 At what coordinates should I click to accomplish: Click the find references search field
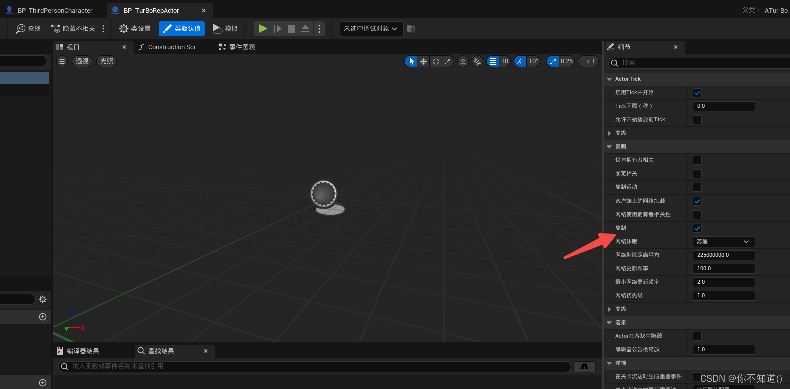coord(315,366)
